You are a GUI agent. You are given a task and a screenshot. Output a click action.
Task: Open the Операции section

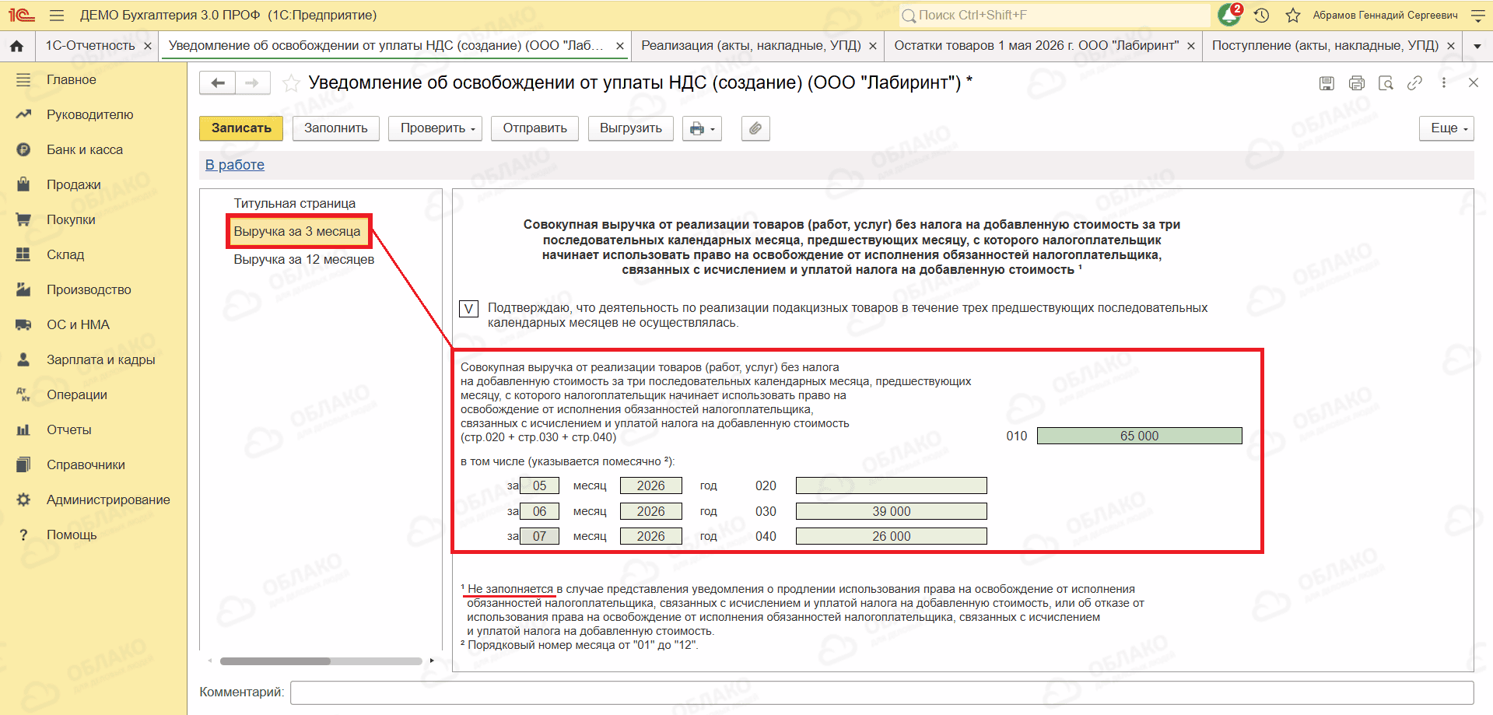click(x=77, y=394)
